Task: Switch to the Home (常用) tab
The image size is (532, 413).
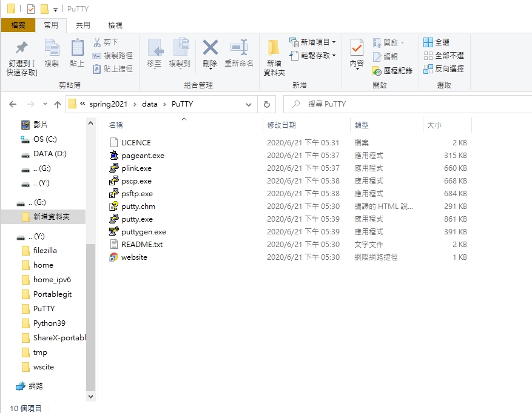Action: (51, 25)
